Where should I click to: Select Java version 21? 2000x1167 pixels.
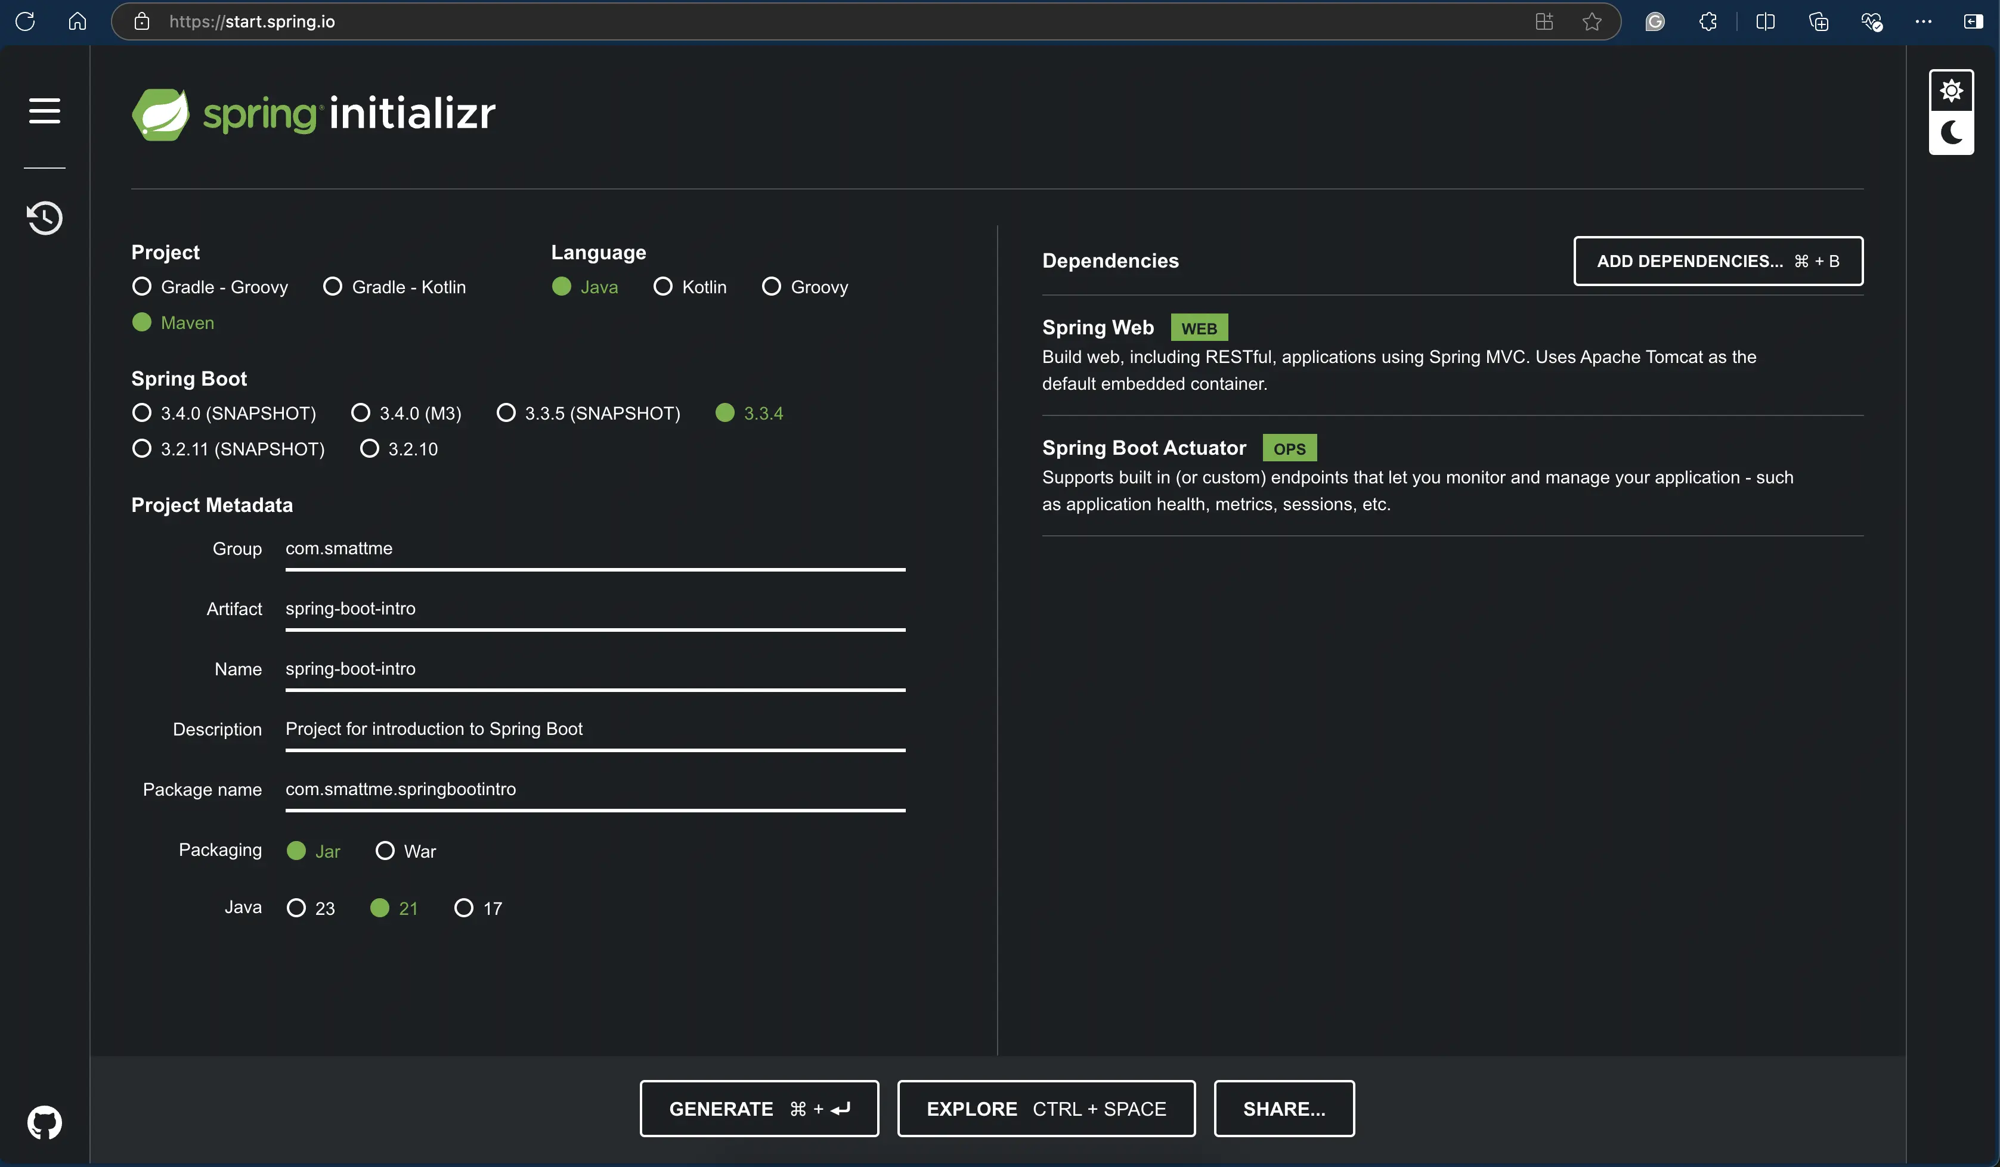coord(394,908)
